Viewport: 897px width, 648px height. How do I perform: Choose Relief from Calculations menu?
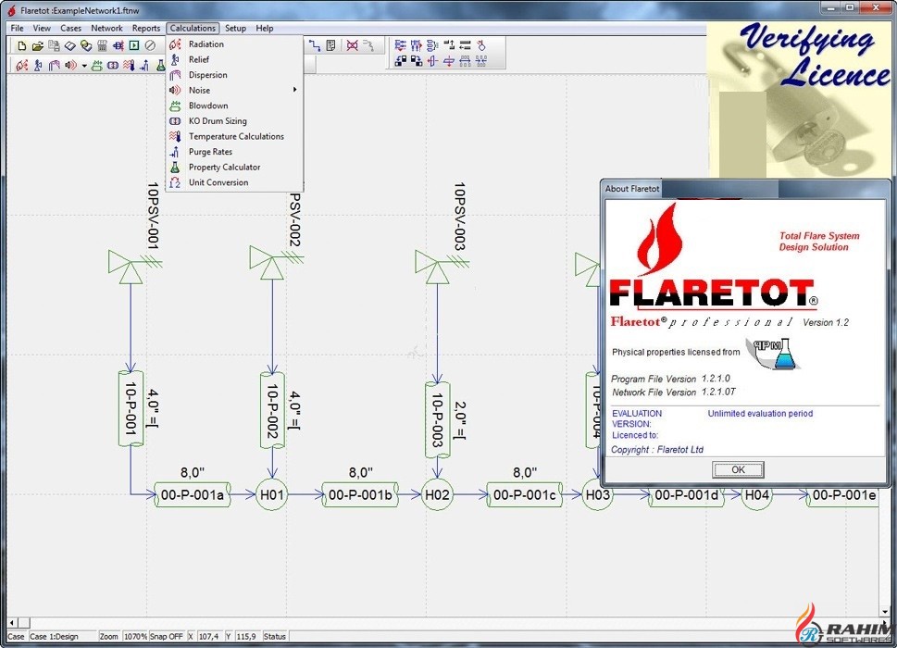234,59
